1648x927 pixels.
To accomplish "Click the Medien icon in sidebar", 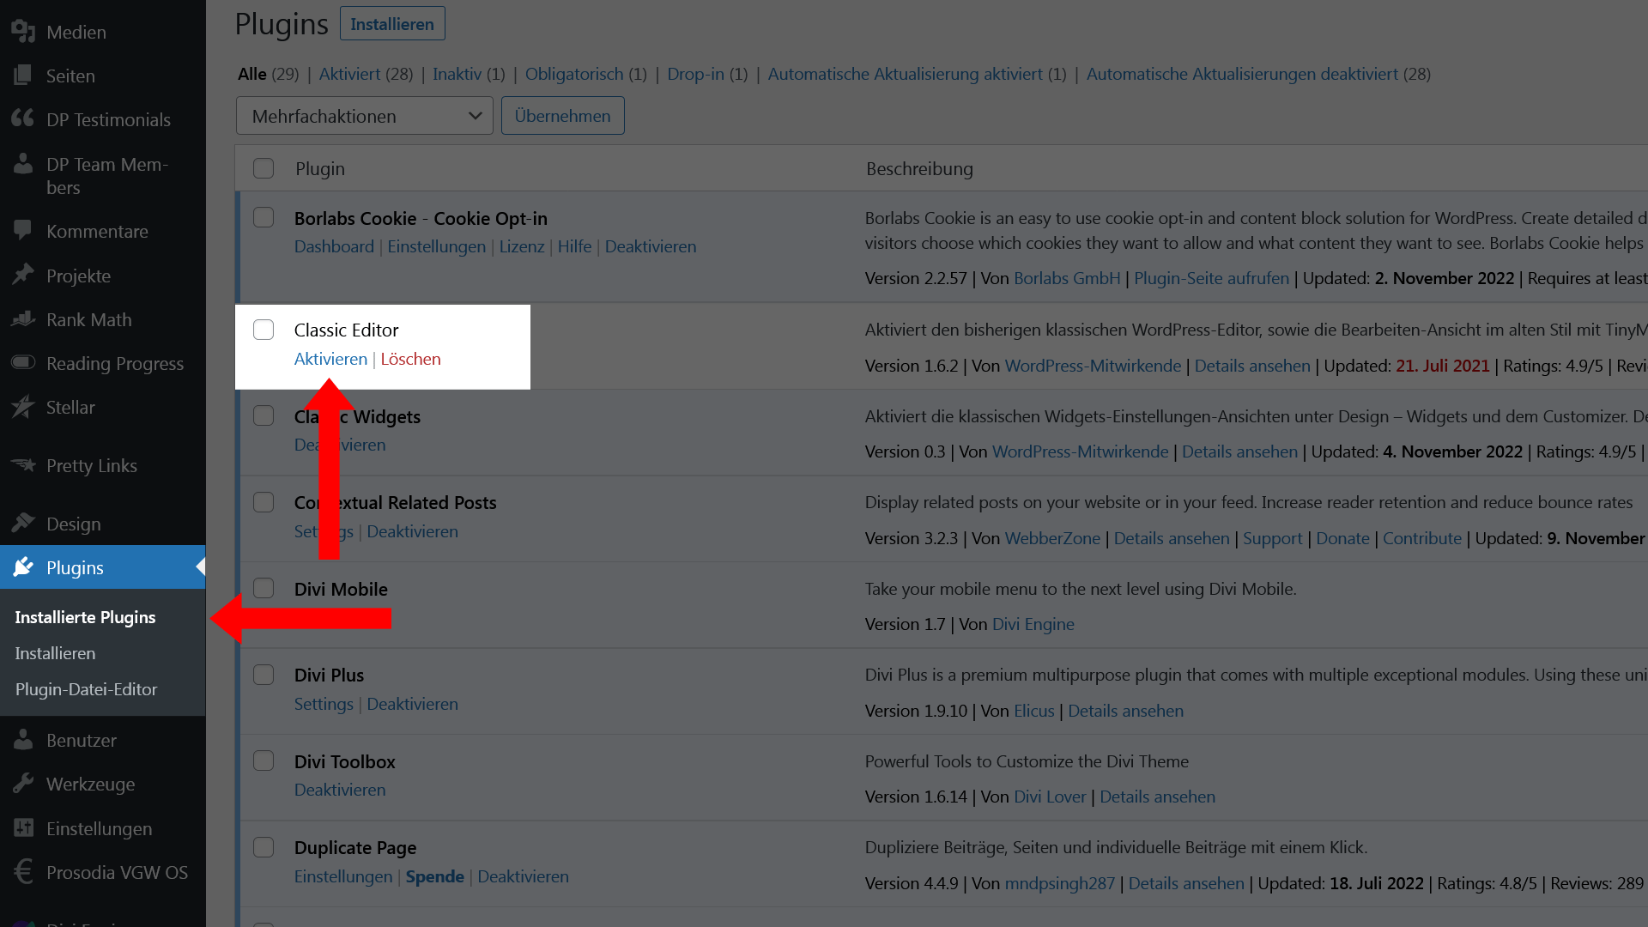I will (22, 31).
